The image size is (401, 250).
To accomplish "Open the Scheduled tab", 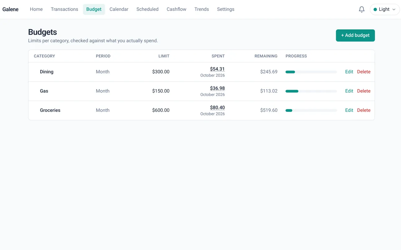I will pyautogui.click(x=148, y=9).
